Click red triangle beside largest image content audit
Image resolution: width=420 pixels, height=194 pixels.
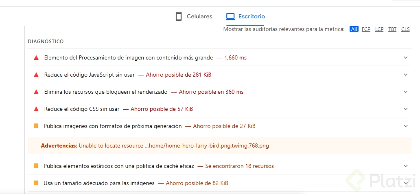pos(36,58)
